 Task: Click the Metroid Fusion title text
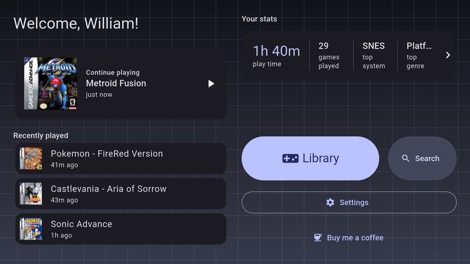point(116,83)
